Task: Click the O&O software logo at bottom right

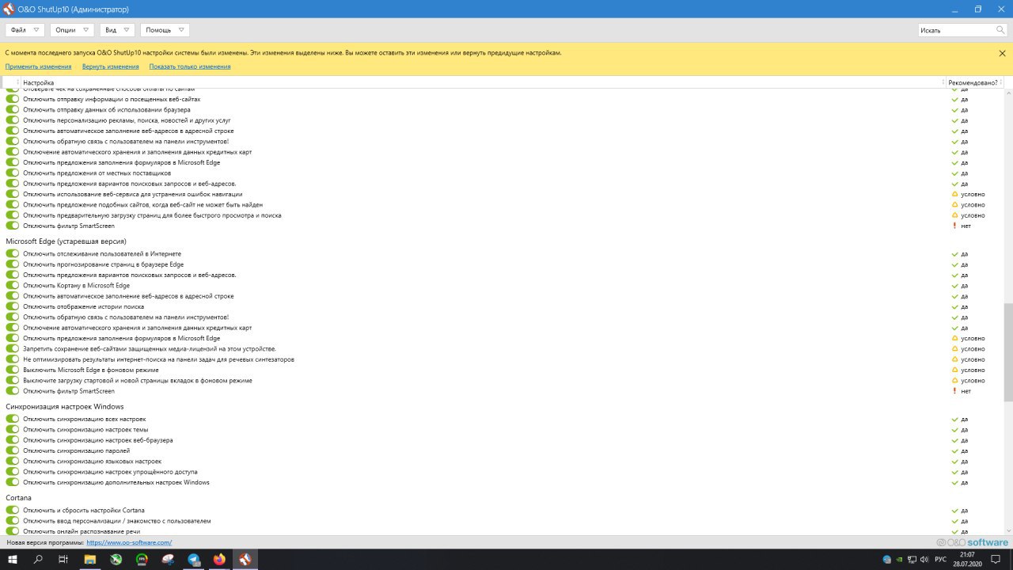Action: tap(973, 542)
